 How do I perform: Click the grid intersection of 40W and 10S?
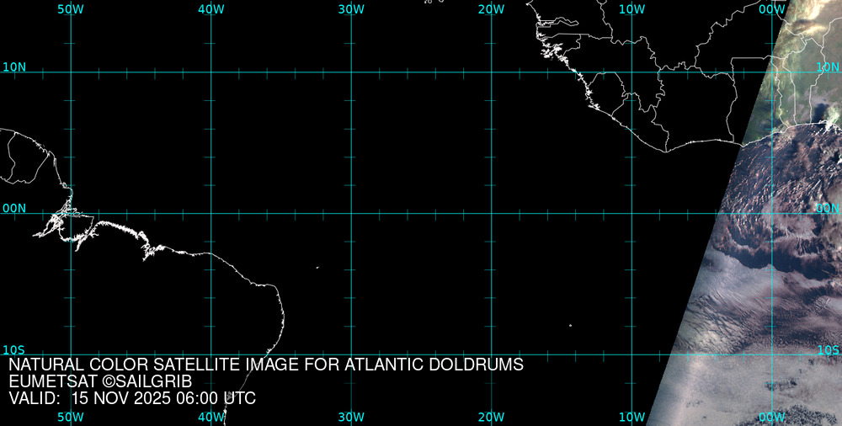[210, 354]
